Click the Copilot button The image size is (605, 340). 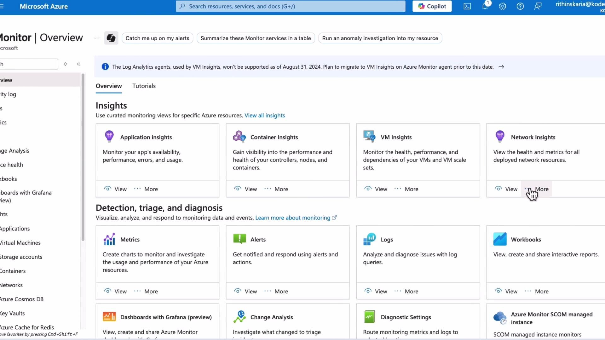pos(432,6)
